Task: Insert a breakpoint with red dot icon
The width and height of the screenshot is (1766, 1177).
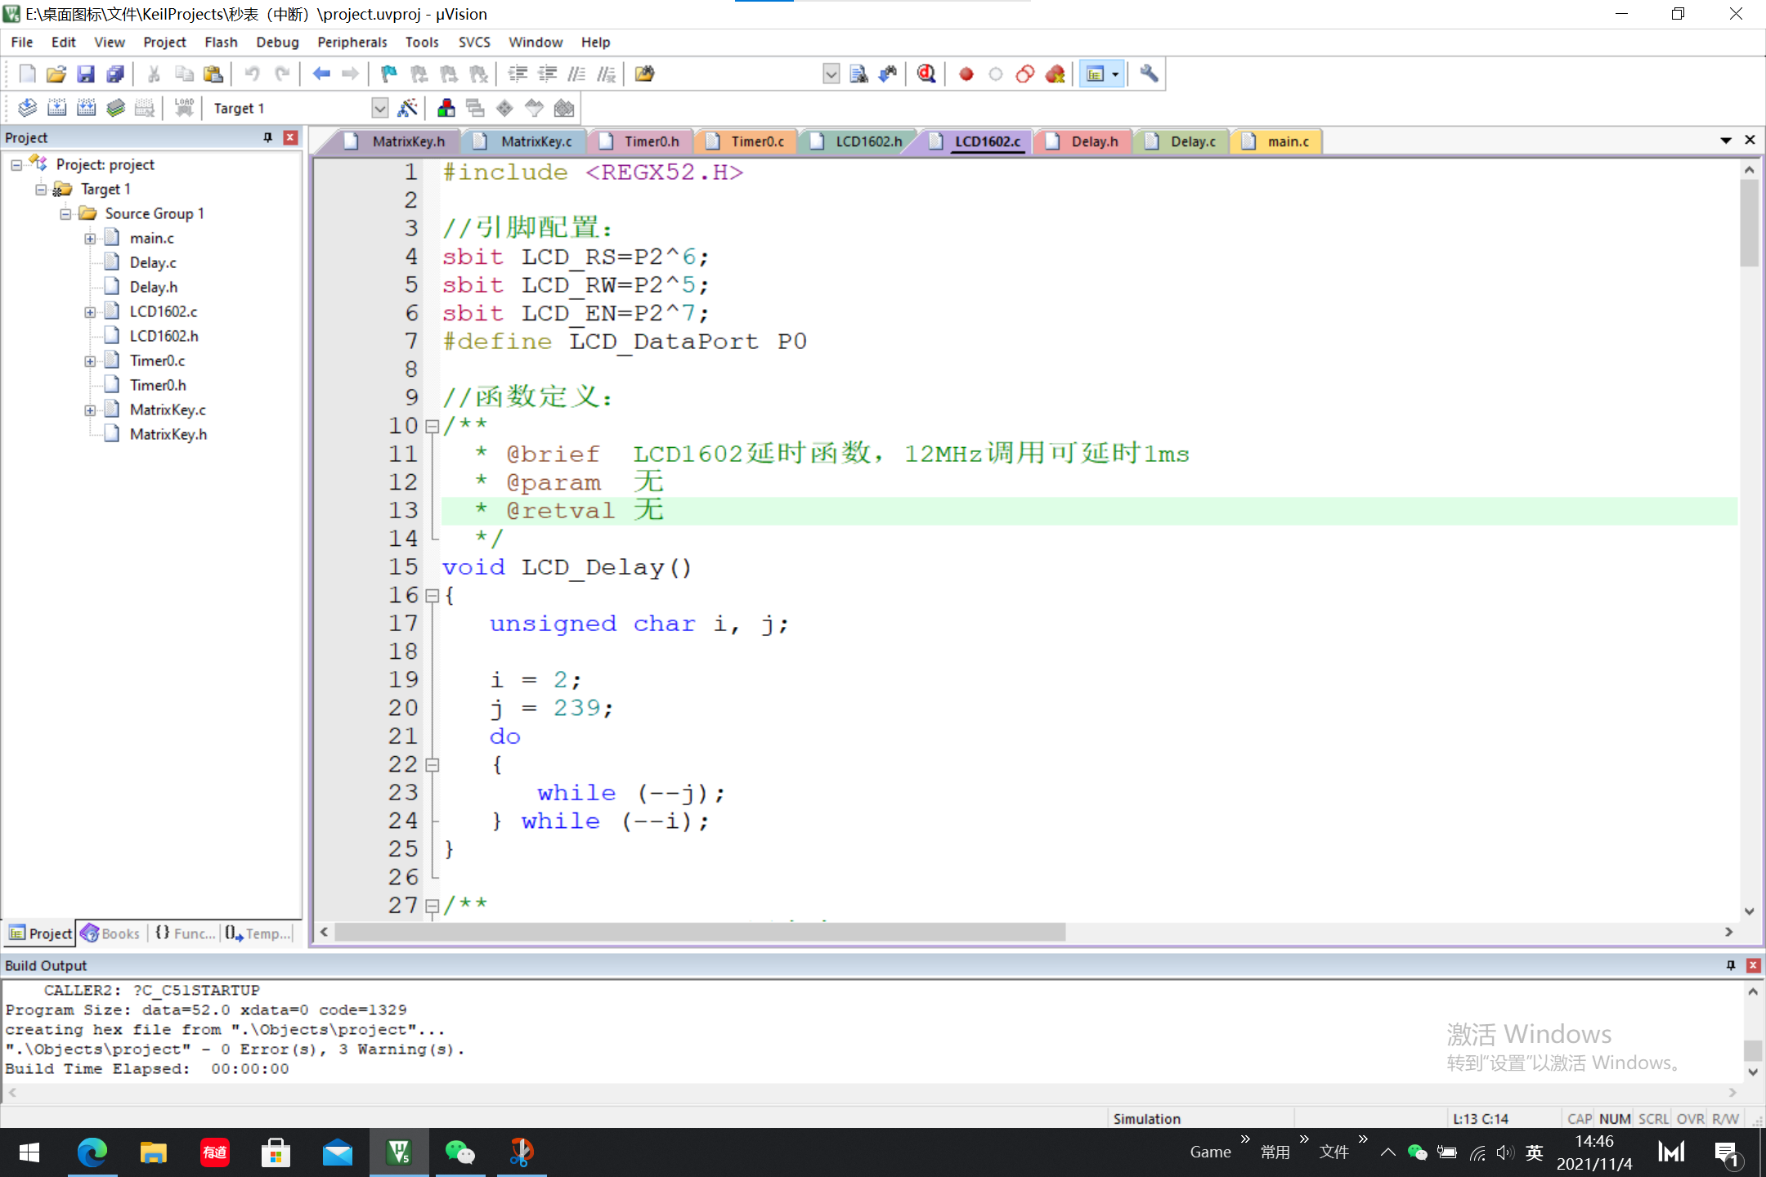Action: (x=966, y=74)
